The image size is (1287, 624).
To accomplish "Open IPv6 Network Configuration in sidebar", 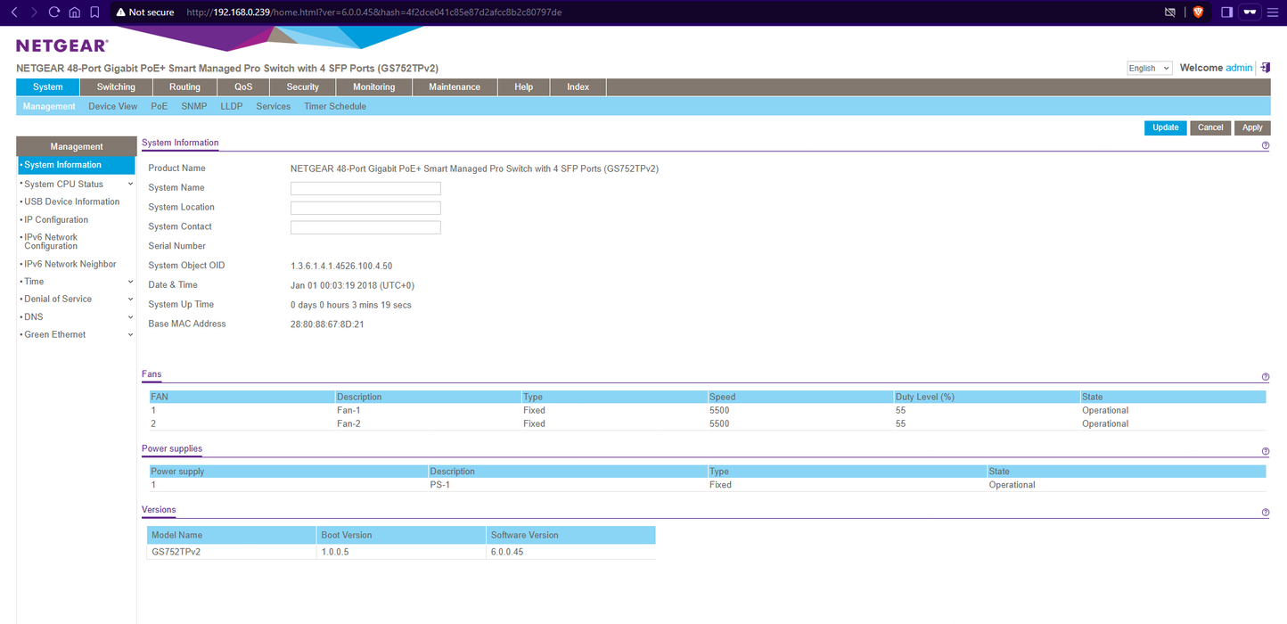I will tap(51, 242).
